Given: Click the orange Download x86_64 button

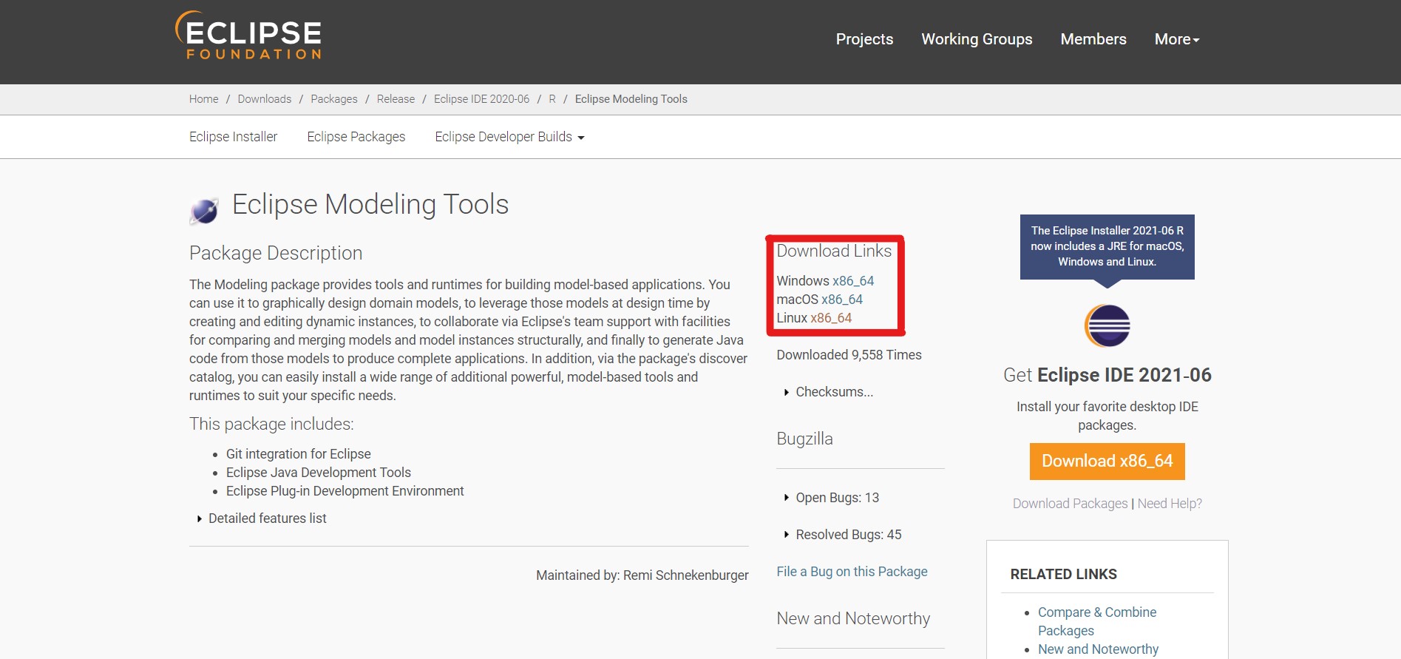Looking at the screenshot, I should (1107, 462).
